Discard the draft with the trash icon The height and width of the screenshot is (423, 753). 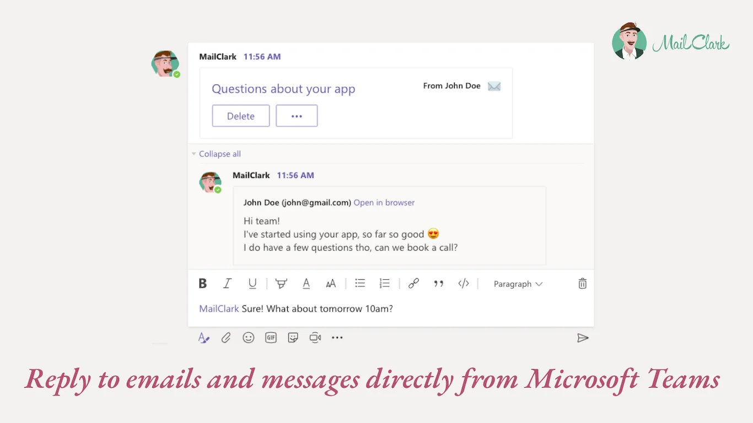pyautogui.click(x=583, y=284)
